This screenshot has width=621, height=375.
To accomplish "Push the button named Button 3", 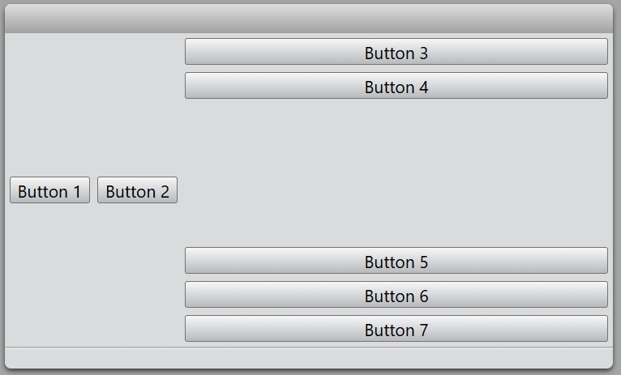I will click(x=396, y=52).
